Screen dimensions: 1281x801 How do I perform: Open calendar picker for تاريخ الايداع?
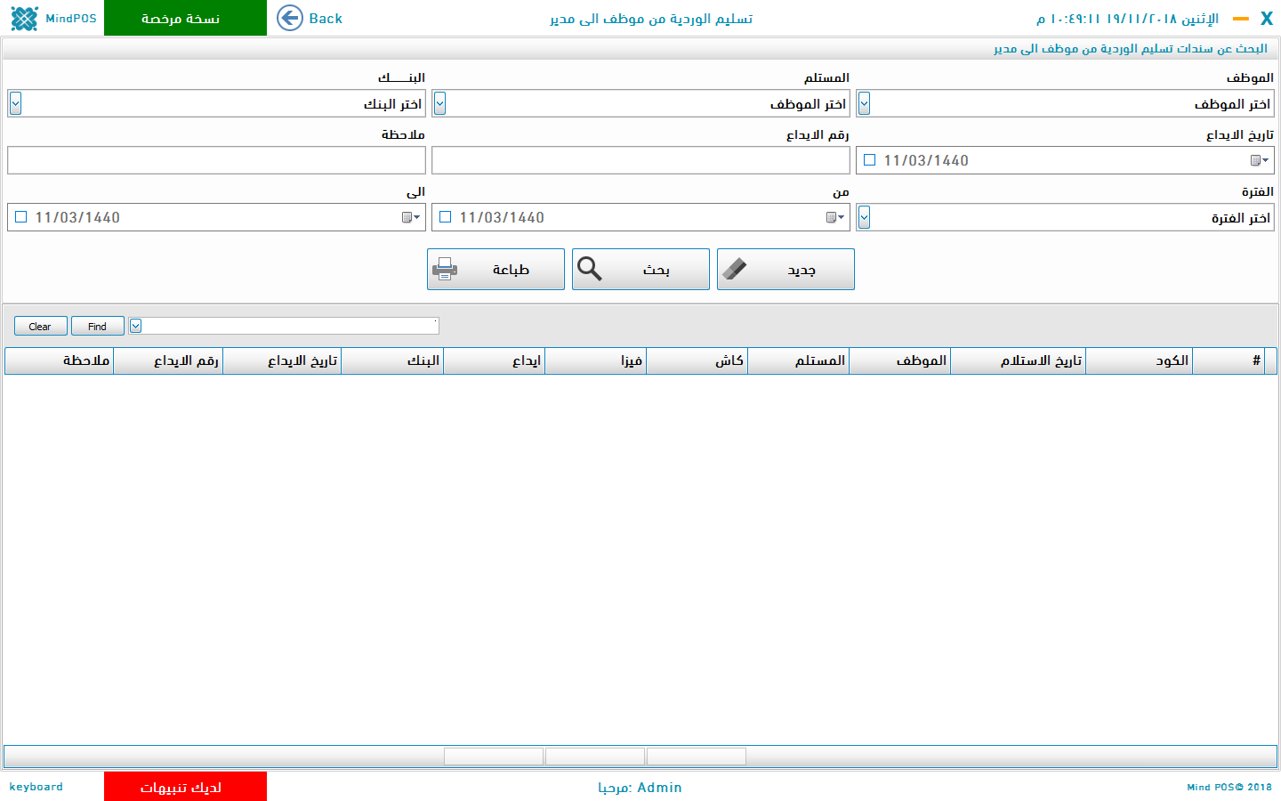coord(1259,160)
